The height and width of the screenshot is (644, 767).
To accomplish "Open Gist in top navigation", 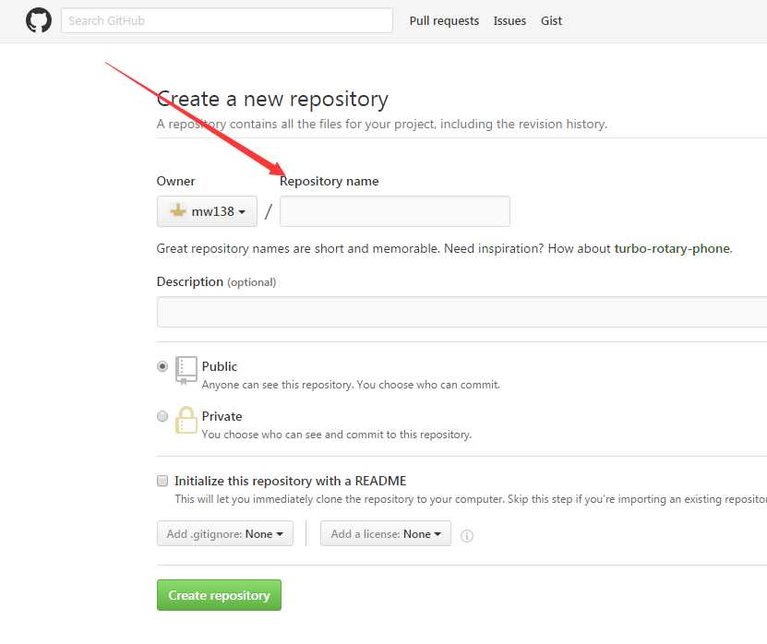I will tap(551, 21).
